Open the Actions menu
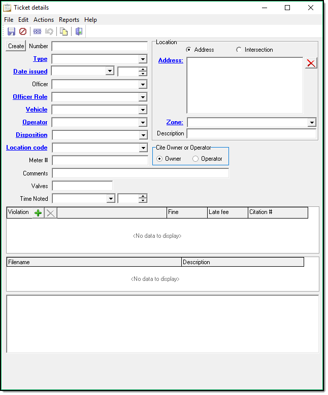 44,20
